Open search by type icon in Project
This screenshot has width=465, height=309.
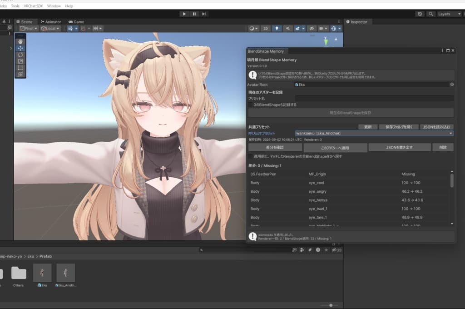point(302,250)
